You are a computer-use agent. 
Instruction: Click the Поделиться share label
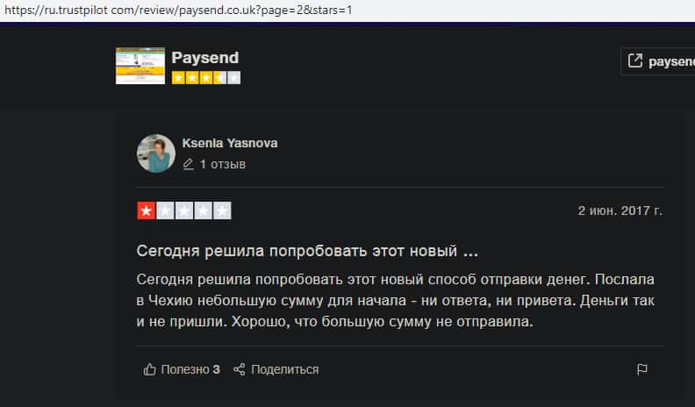pos(284,369)
